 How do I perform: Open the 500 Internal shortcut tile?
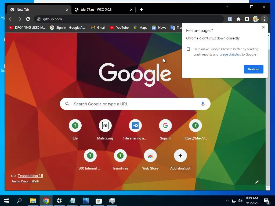pos(90,159)
